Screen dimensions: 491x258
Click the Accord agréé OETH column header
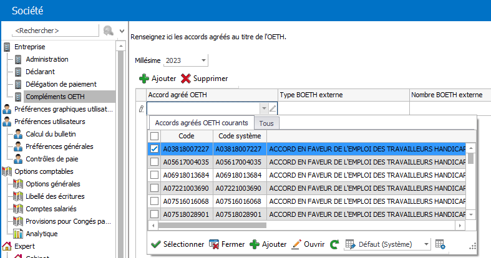212,95
